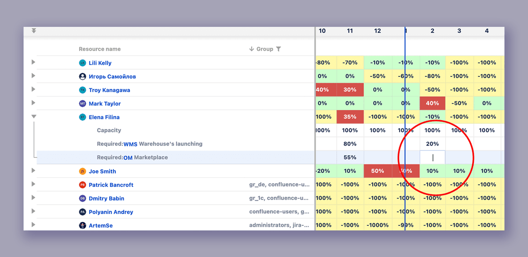
Task: Click ArtemSe's profile picture
Action: (x=82, y=226)
